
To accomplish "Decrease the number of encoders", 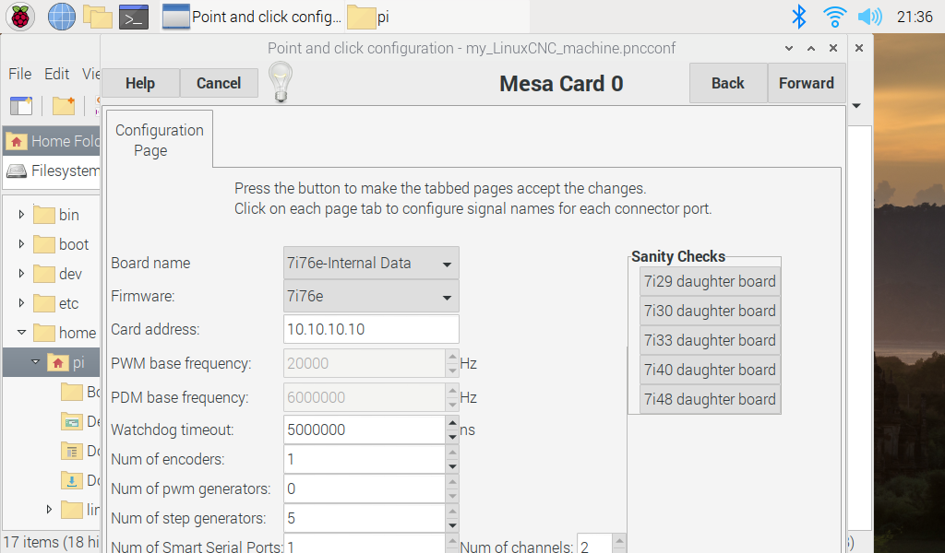I will point(452,466).
